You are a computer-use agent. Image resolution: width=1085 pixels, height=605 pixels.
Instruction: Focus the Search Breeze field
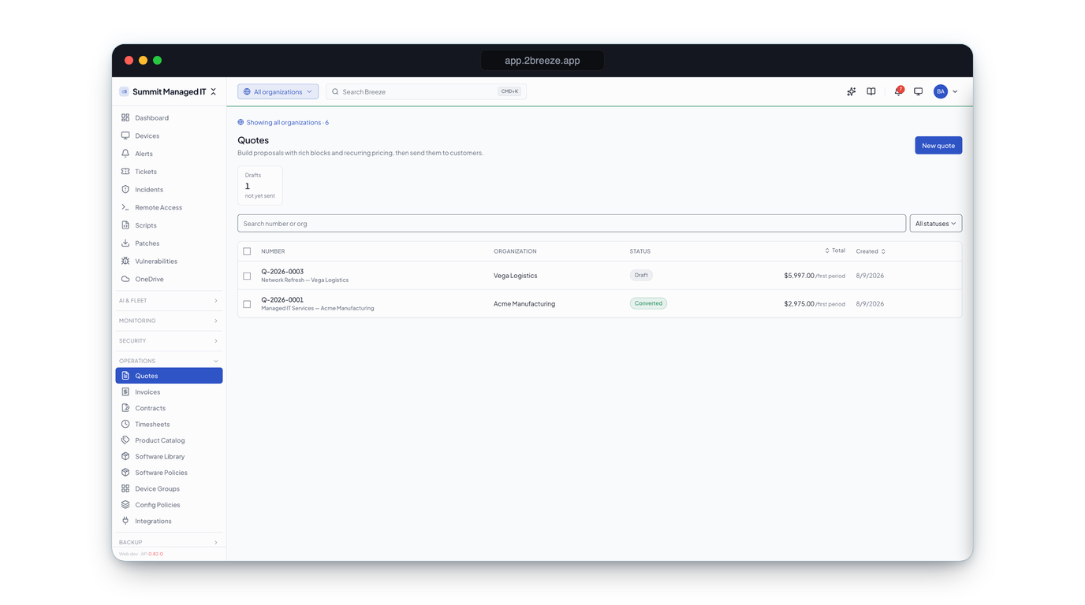(426, 91)
